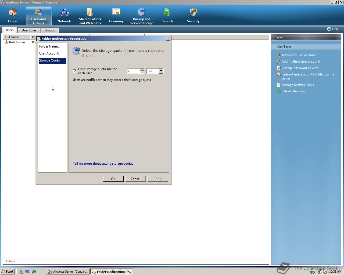The image size is (344, 275).
Task: Click the Help question mark icon
Action: point(329,29)
